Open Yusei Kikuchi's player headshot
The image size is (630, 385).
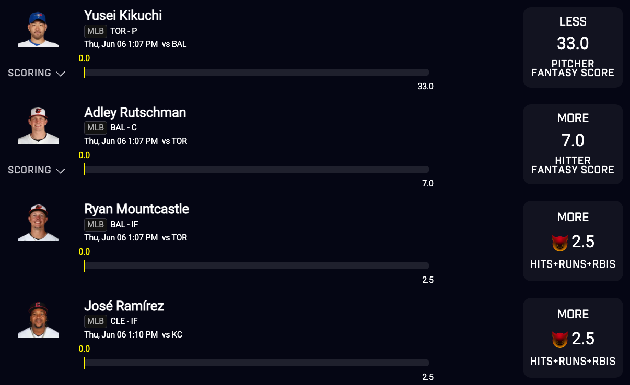38,29
